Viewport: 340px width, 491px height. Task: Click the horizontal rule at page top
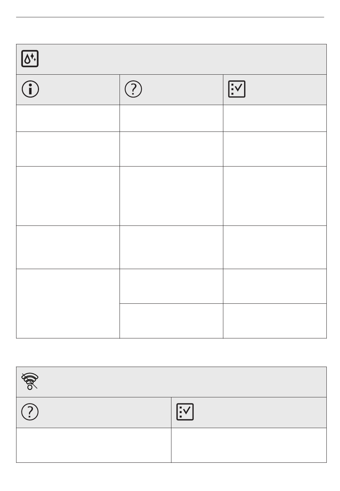(170, 17)
